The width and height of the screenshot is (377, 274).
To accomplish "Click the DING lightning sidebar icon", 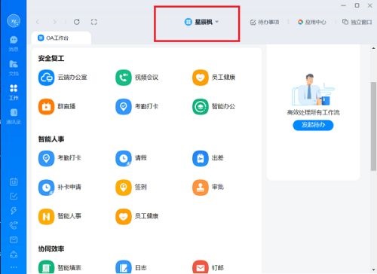I will 14,211.
